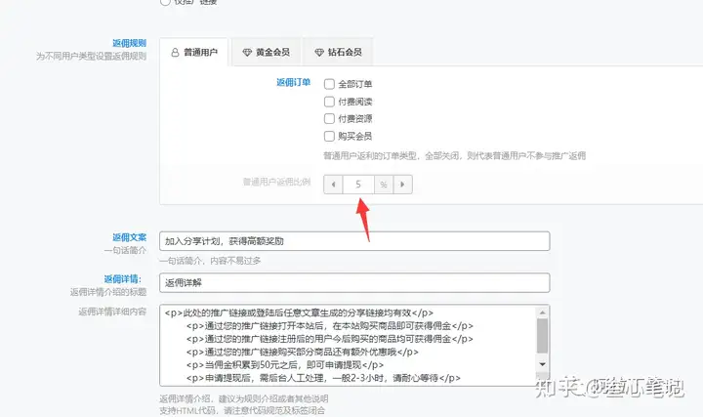Switch to the 钻石会员 tab

coord(338,52)
